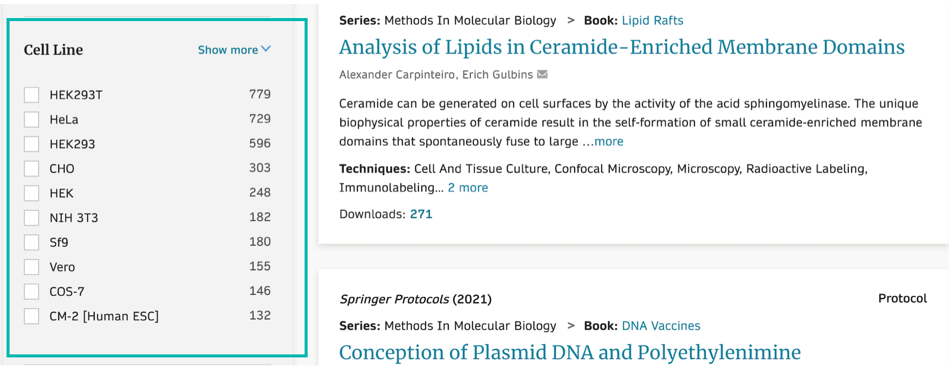
Task: Open the Ceramide-Enriched Membrane Domains article title
Action: click(x=621, y=47)
